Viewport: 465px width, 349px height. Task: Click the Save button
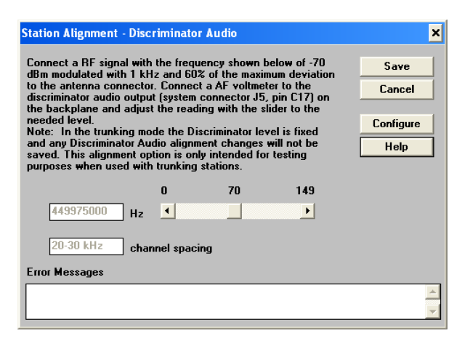[x=397, y=66]
